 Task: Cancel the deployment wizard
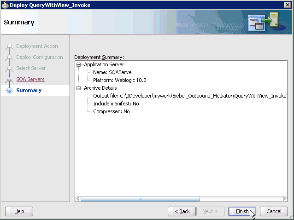(x=274, y=211)
